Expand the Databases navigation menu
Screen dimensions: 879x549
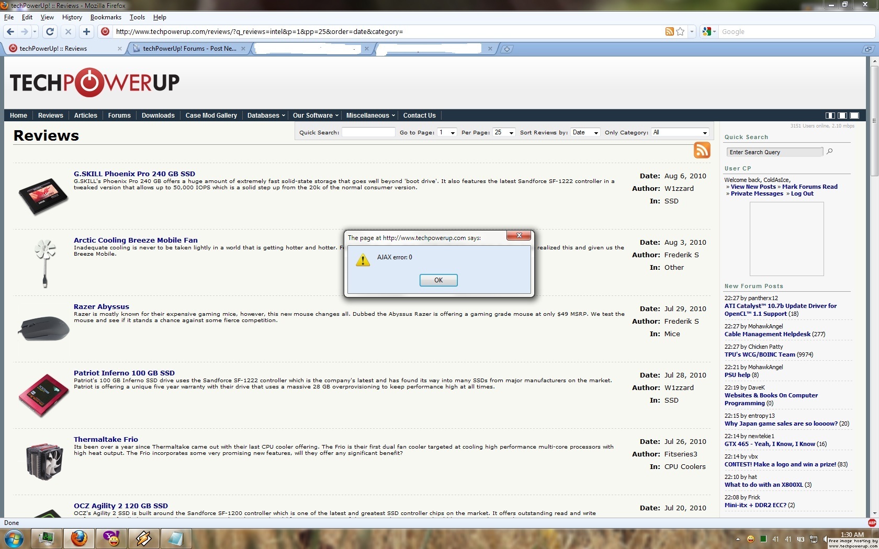pyautogui.click(x=266, y=116)
